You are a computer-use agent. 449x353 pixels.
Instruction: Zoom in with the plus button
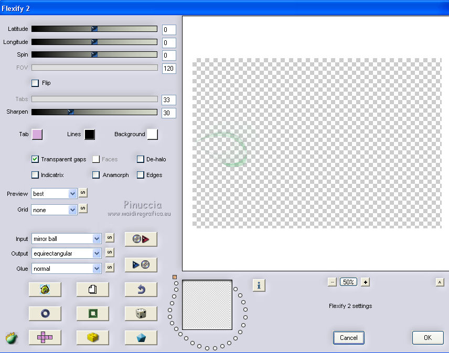click(366, 282)
